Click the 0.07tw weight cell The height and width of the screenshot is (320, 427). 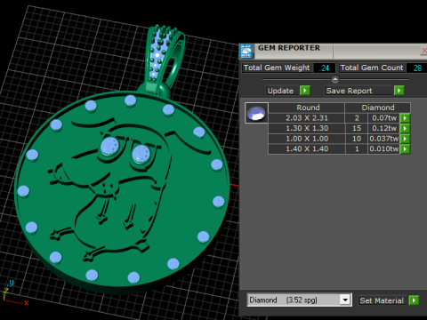(384, 118)
